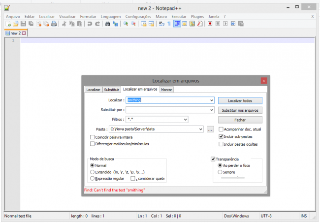Open the Editar menu
320x223 pixels.
pyautogui.click(x=30, y=17)
